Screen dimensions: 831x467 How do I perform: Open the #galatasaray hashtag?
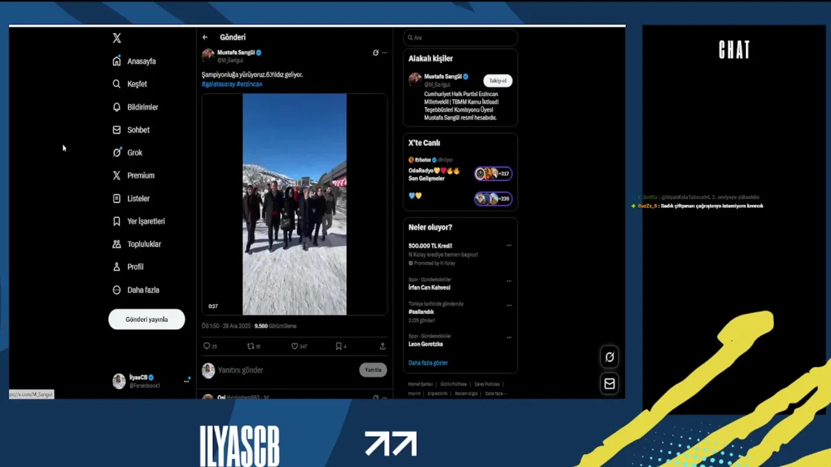(218, 84)
